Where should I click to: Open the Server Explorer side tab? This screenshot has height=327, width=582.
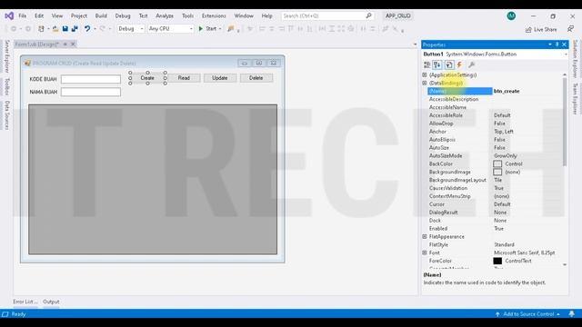[x=6, y=56]
